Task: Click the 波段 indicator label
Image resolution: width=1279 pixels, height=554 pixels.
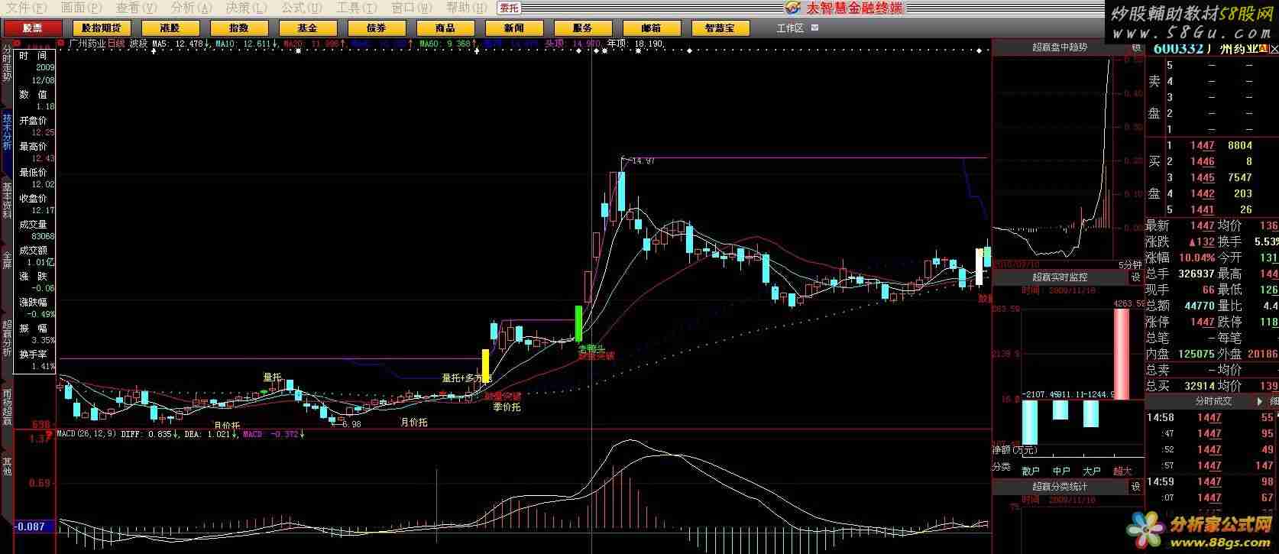Action: [138, 44]
